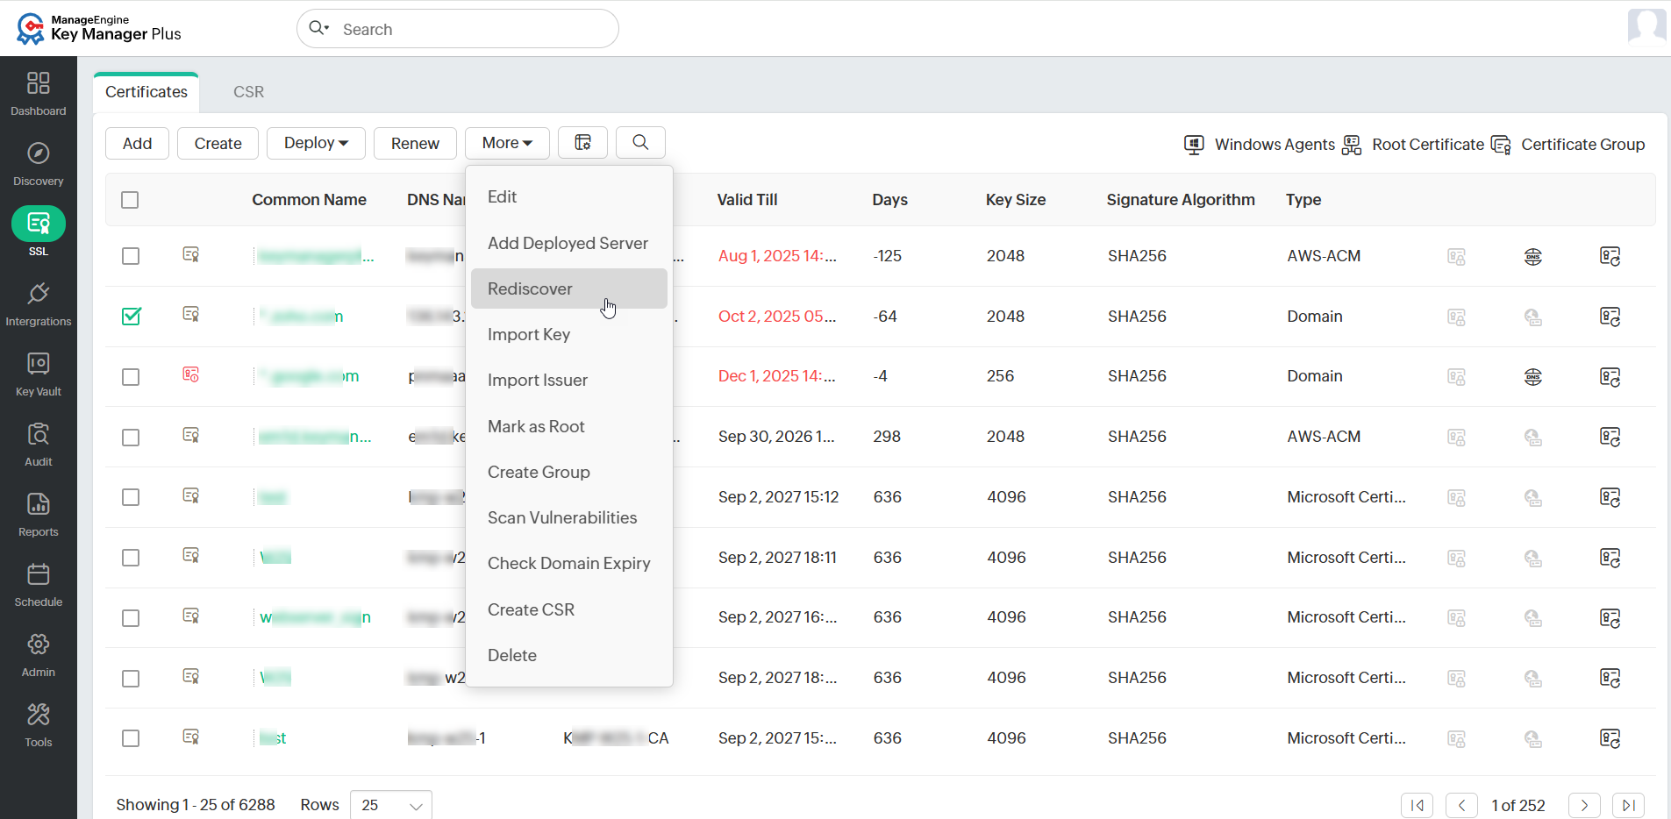Screen dimensions: 1671x819
Task: Click the column chooser table icon
Action: pos(582,143)
